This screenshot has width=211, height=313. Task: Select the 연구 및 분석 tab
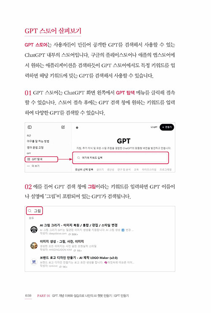tap(124, 169)
